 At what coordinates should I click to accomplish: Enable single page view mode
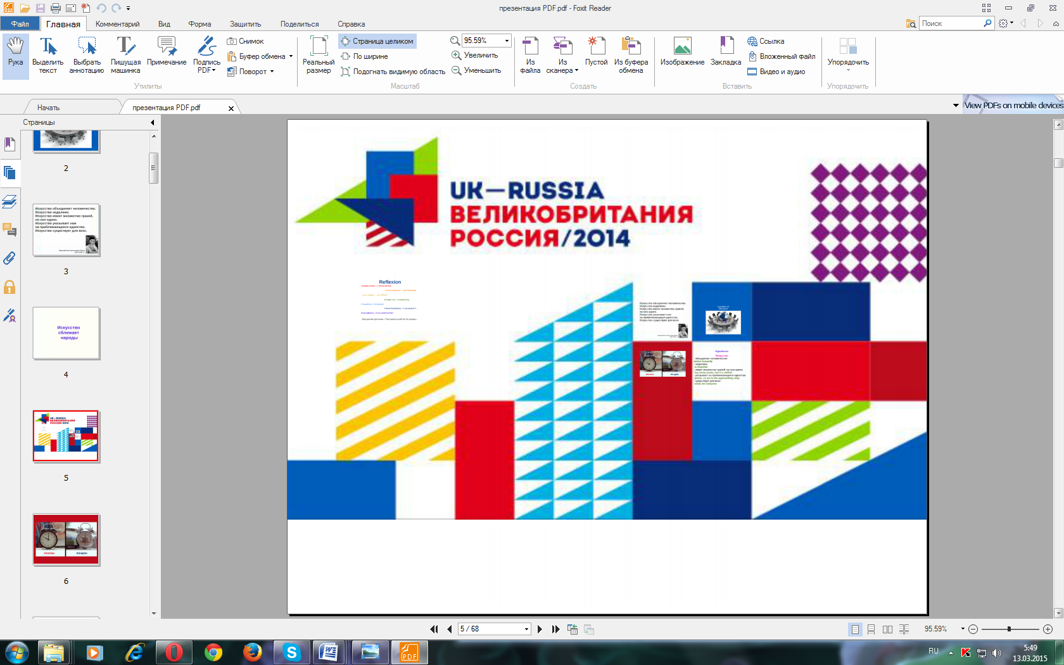pos(855,629)
